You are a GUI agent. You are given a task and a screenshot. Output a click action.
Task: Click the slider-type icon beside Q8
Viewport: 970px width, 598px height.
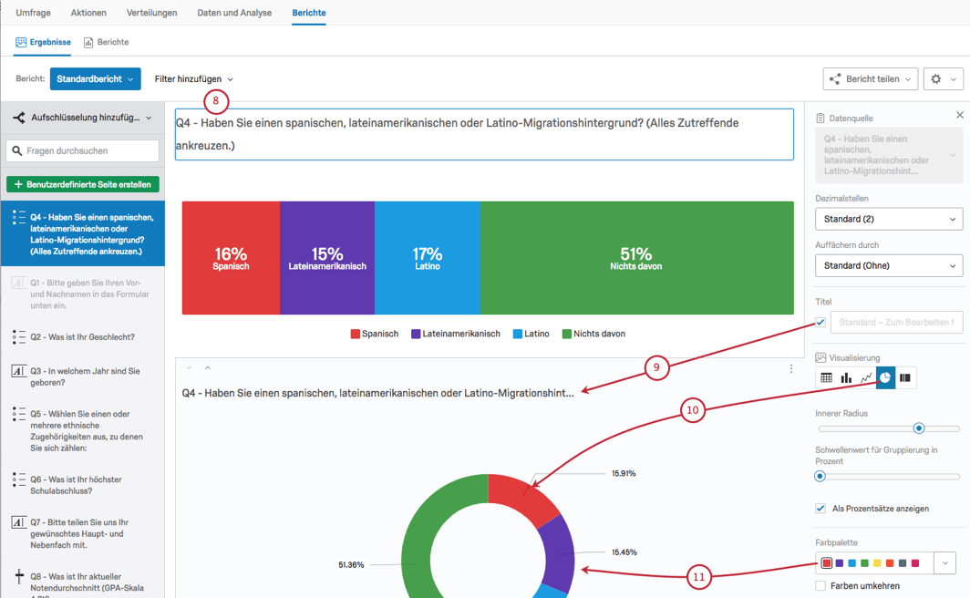[x=19, y=576]
